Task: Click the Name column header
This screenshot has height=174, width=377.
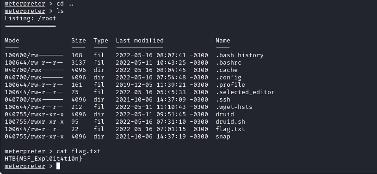Action: pyautogui.click(x=223, y=41)
